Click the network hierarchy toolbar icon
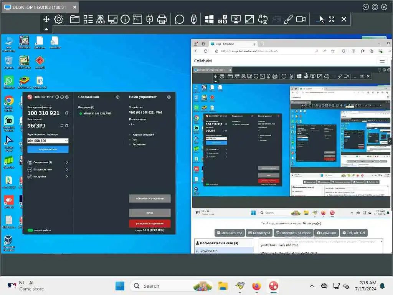The width and height of the screenshot is (393, 295). (101, 19)
